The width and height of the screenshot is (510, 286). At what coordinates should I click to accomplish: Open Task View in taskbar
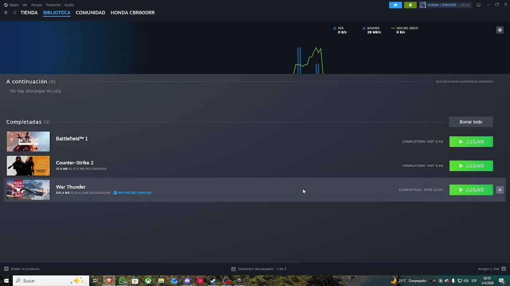pos(96,281)
